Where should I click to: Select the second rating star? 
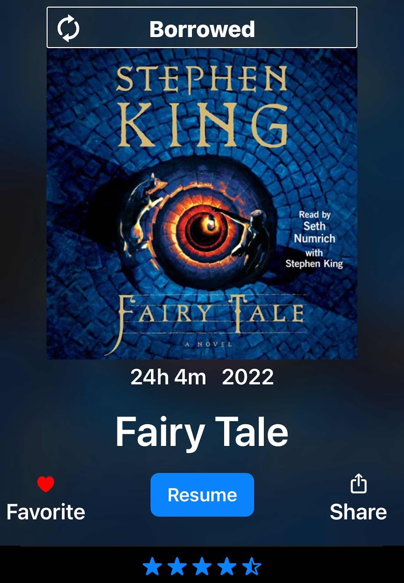coord(177,566)
